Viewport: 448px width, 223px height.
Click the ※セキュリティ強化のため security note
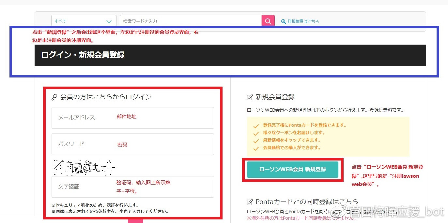[x=95, y=205]
